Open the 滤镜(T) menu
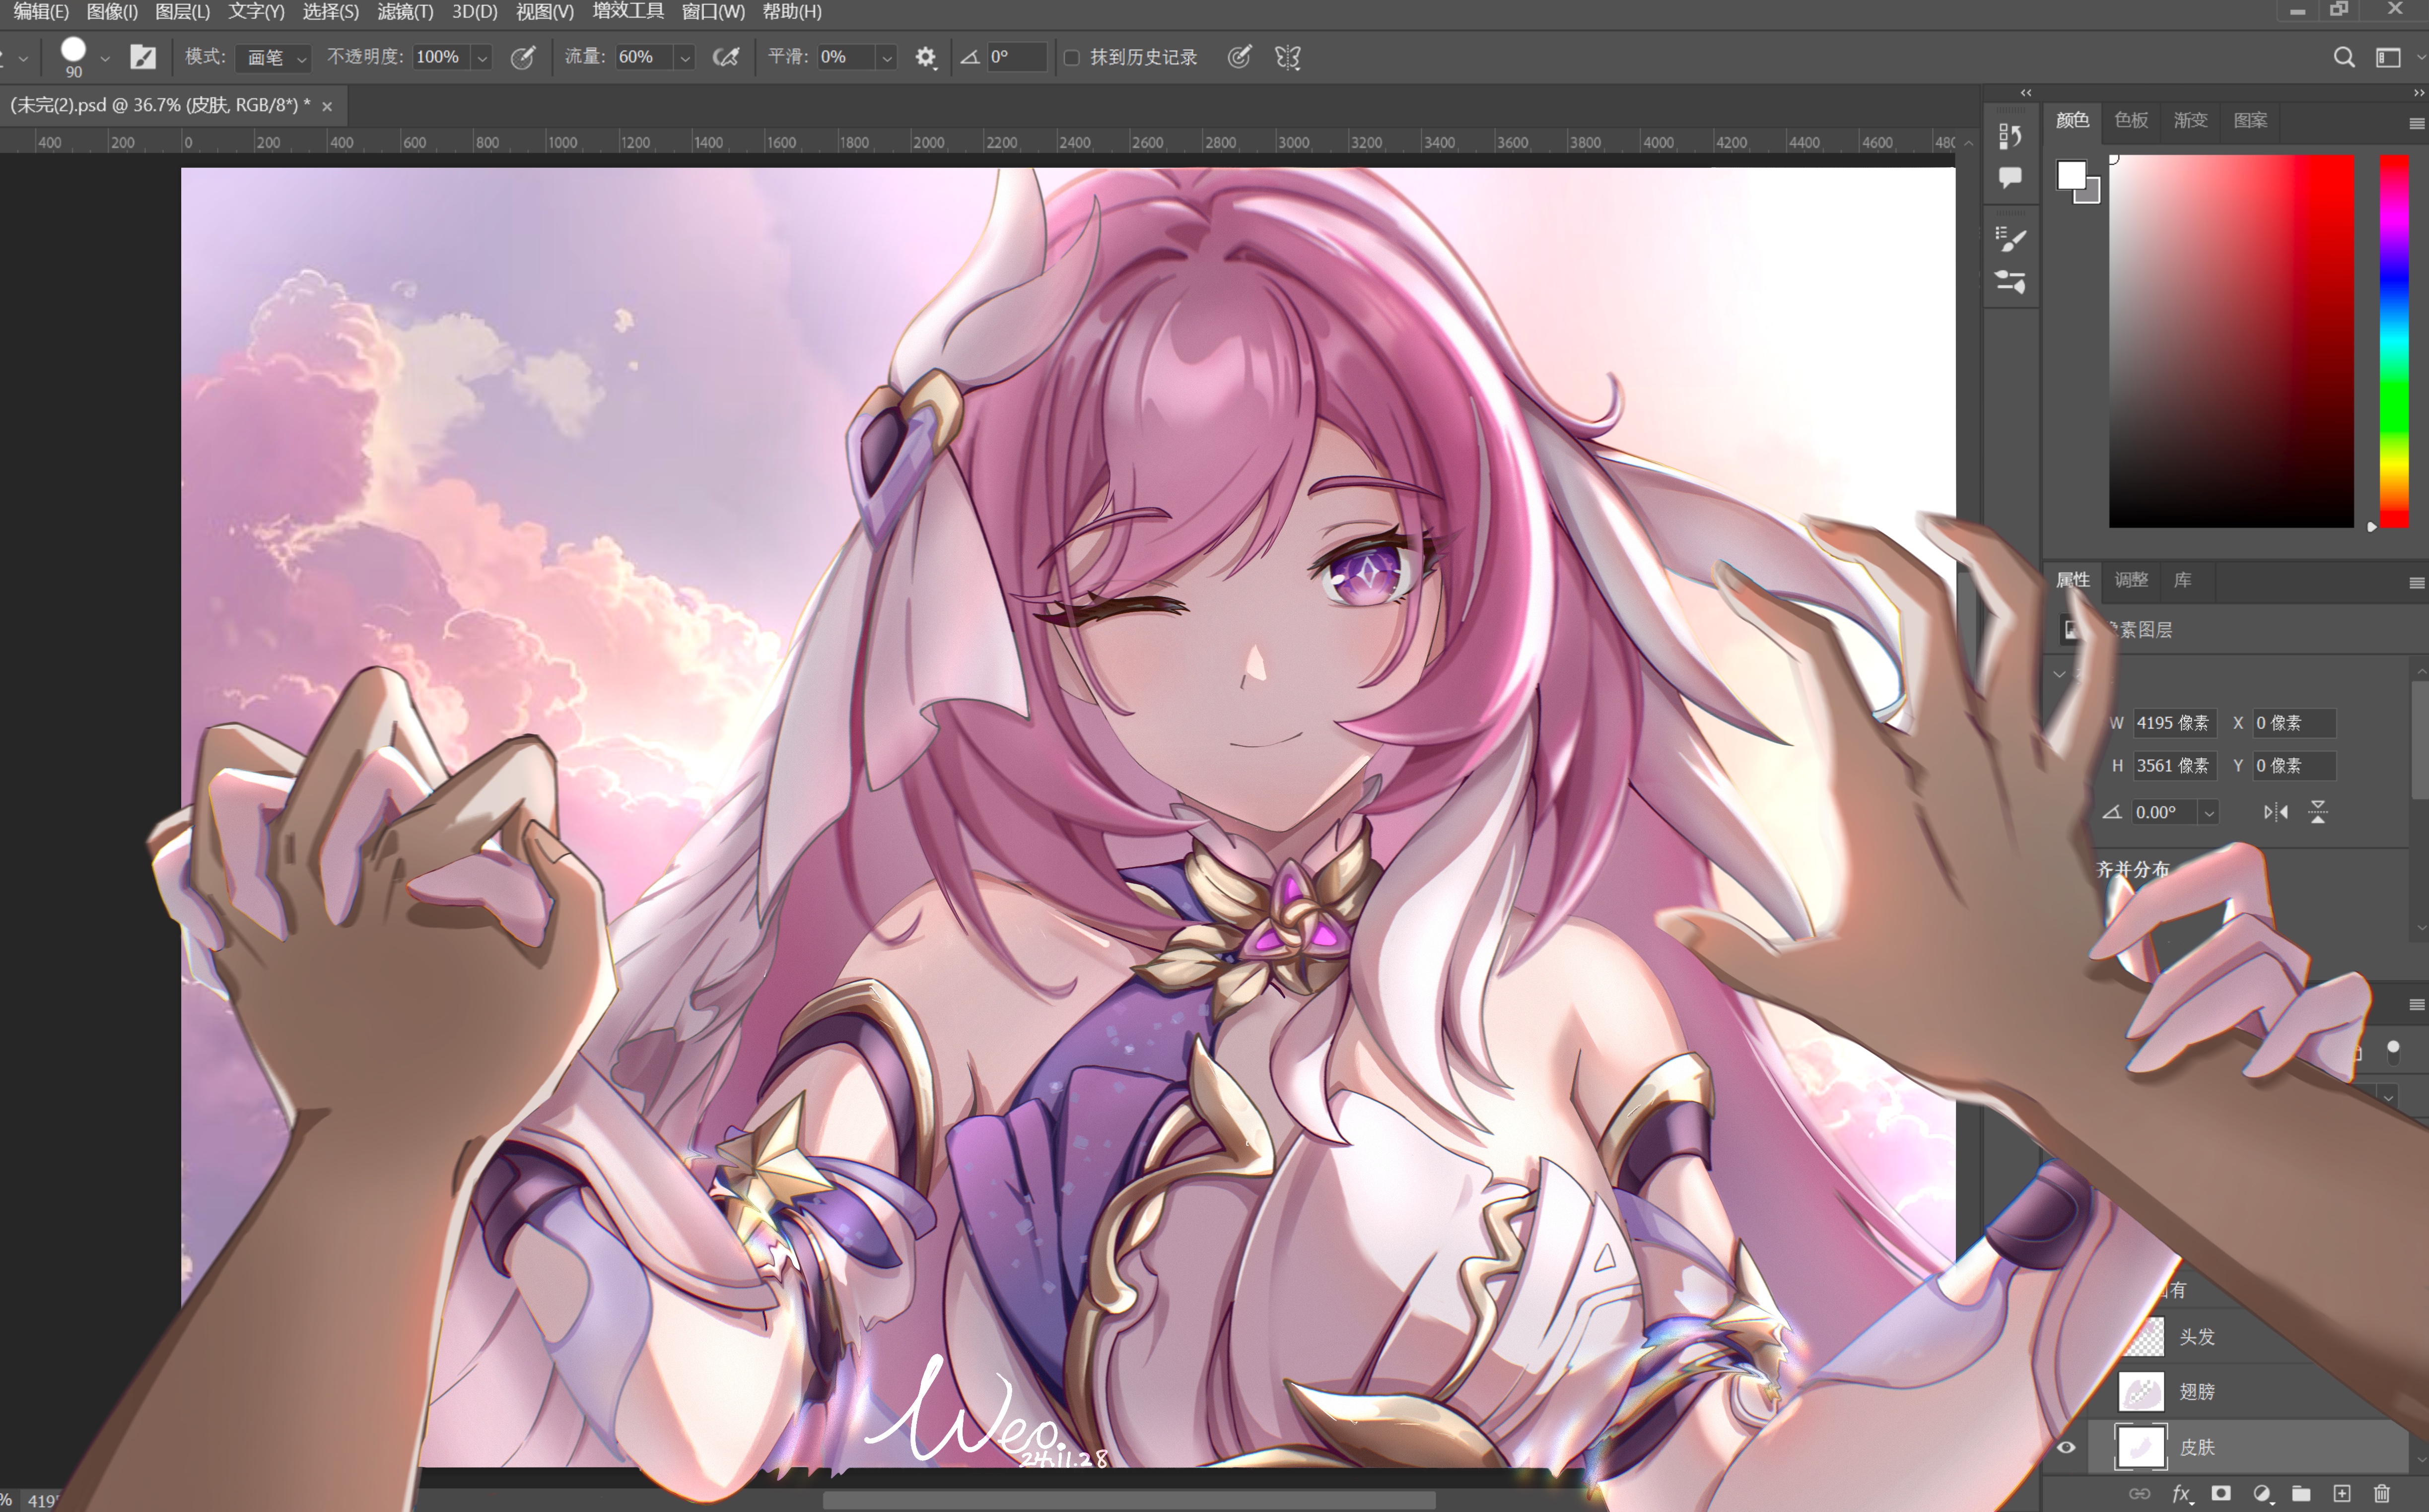Viewport: 2429px width, 1512px height. [405, 12]
